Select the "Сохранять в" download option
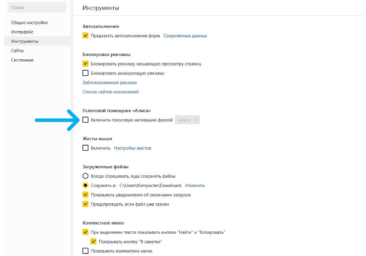This screenshot has width=366, height=256. (85, 185)
